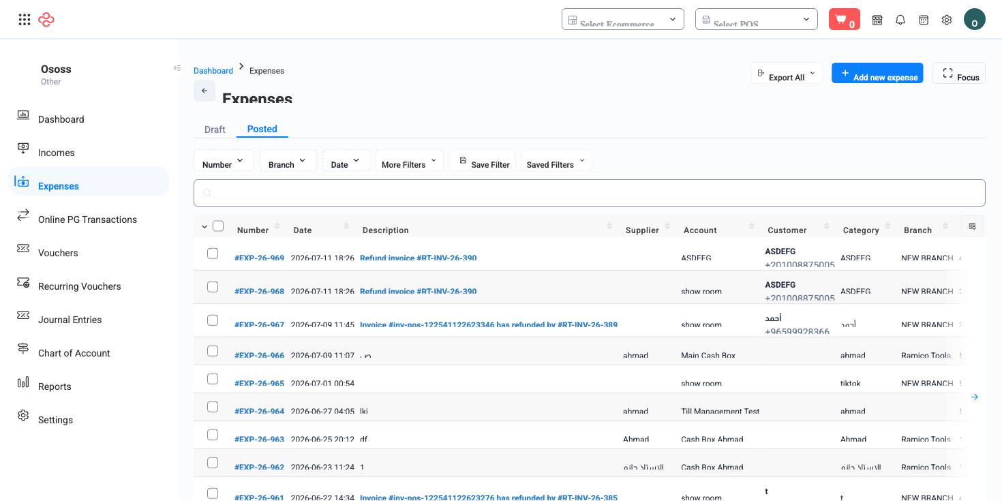Open the Select Ecommerce dropdown
The image size is (1002, 501).
coord(623,19)
